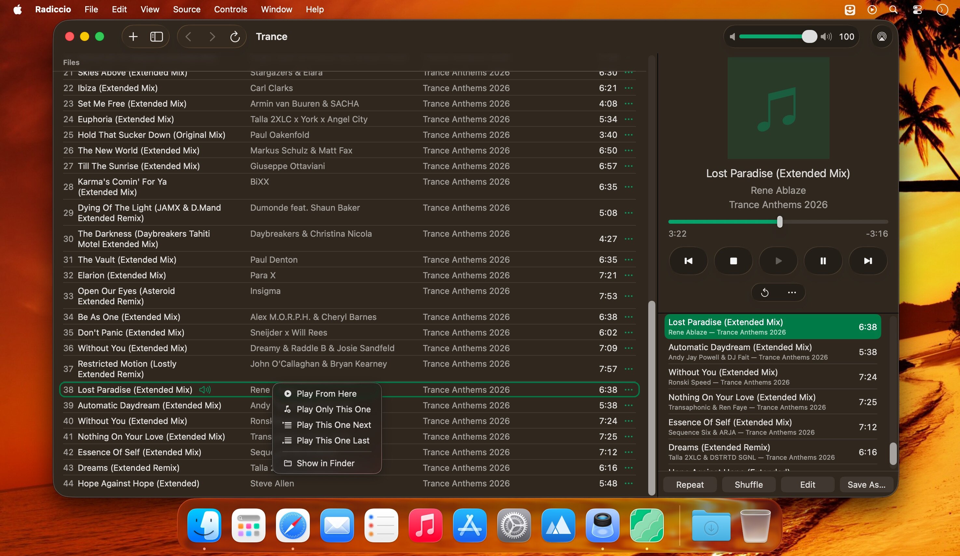
Task: Open the Controls menu in menu bar
Action: [230, 9]
